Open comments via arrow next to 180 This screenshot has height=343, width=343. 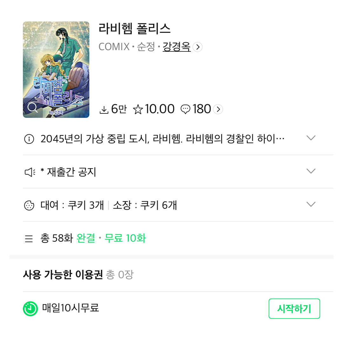tap(218, 109)
